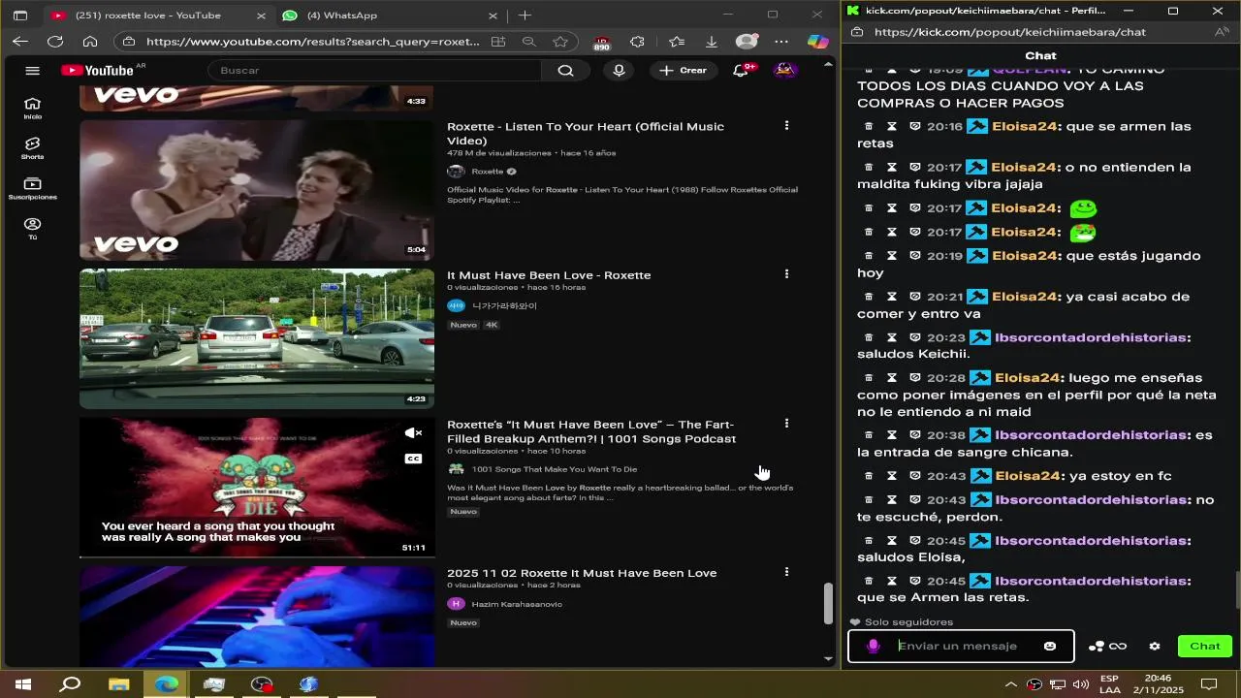Open Edge settings and more menu
This screenshot has width=1241, height=698.
tap(781, 42)
